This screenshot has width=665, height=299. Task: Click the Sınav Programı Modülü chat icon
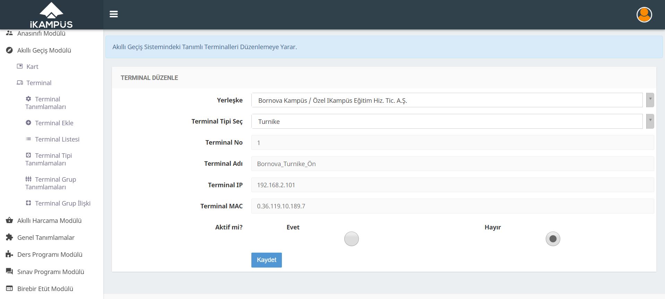[9, 271]
